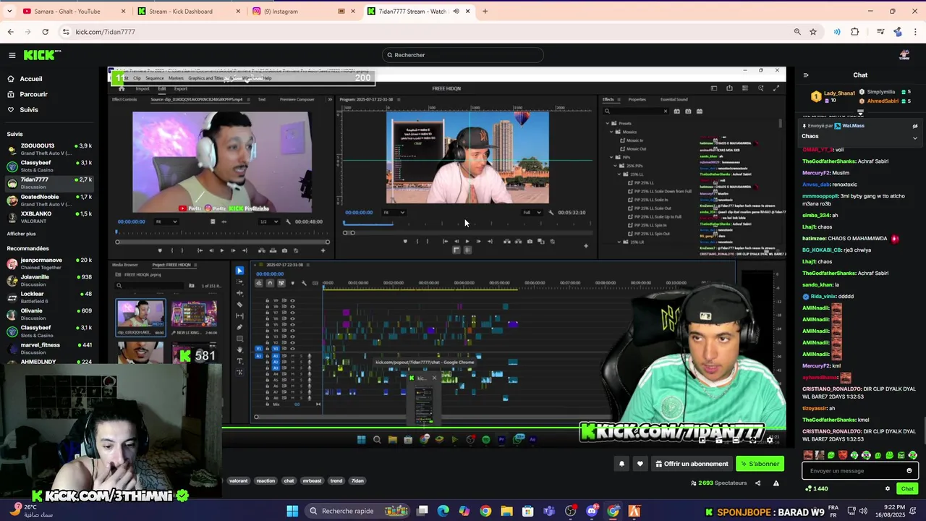926x521 pixels.
Task: Open video player settings gear
Action: [x=770, y=440]
